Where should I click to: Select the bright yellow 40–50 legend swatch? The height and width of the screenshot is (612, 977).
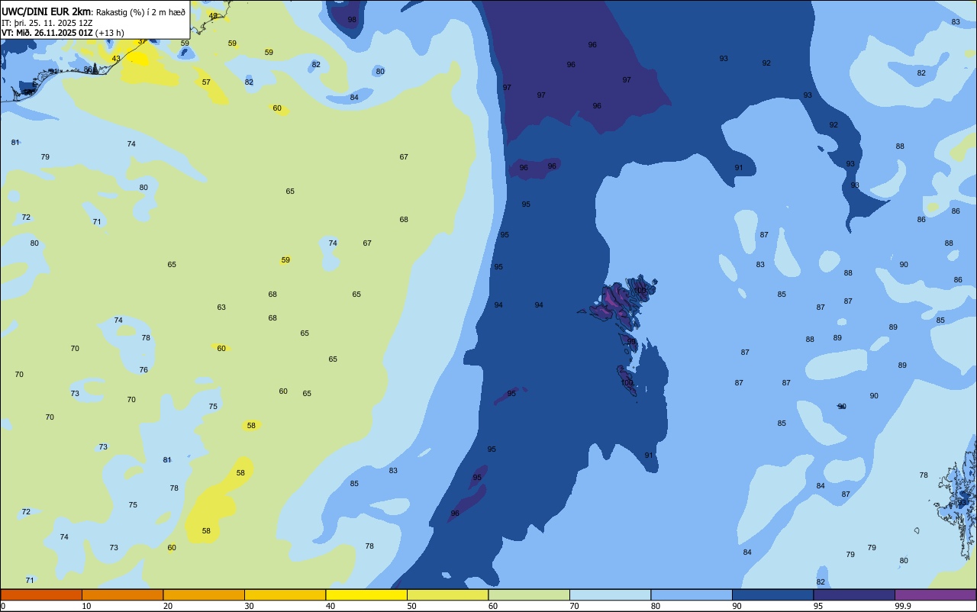coord(366,594)
